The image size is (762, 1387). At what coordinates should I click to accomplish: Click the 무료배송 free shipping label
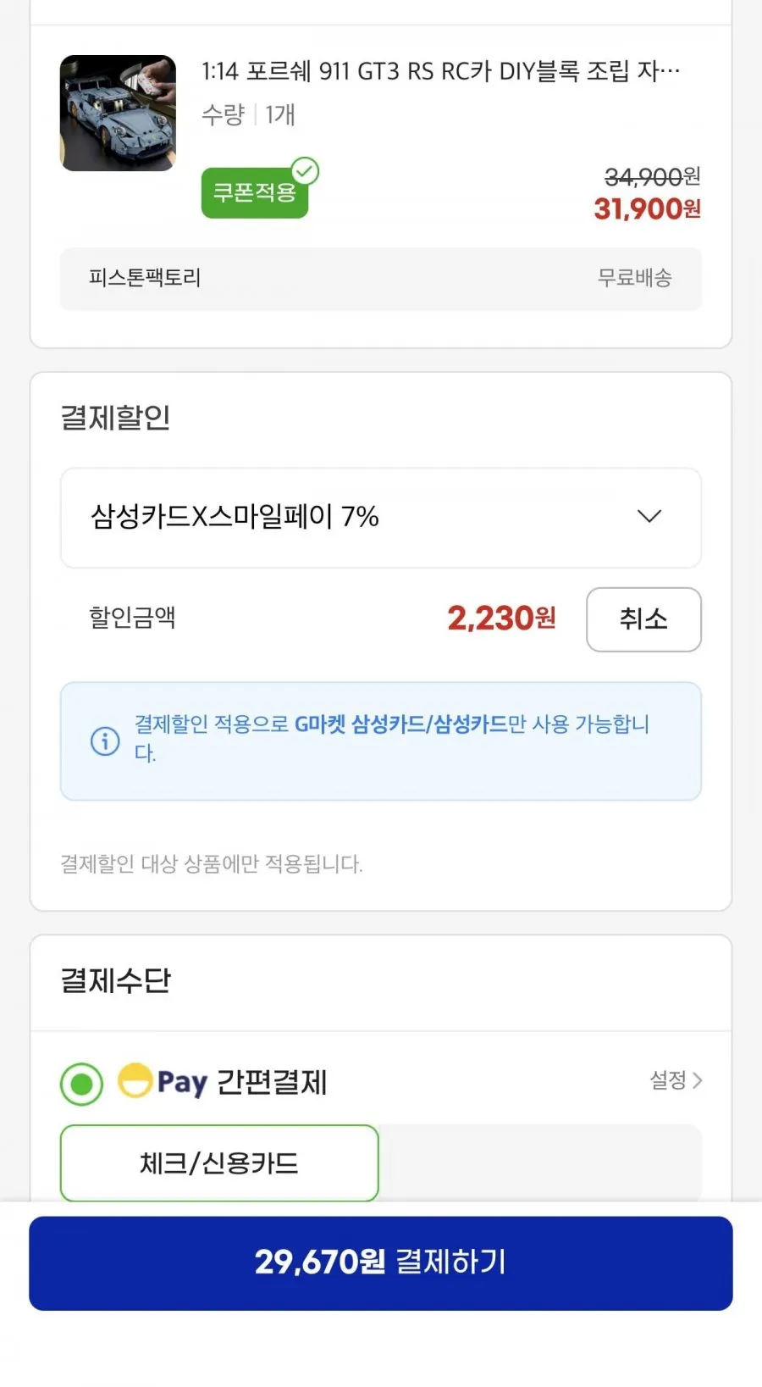634,278
